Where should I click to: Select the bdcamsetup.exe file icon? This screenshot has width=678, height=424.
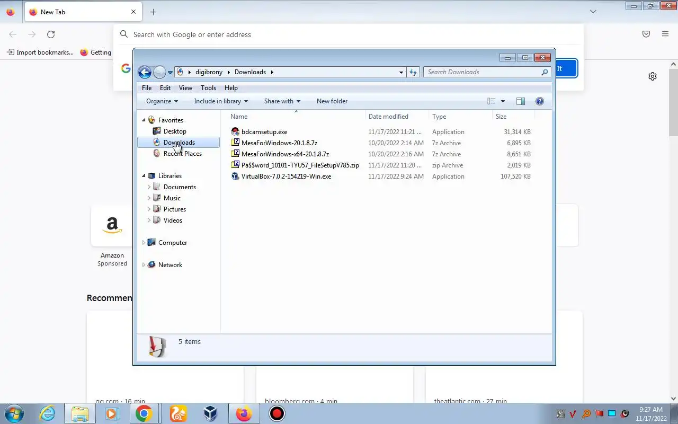235,132
